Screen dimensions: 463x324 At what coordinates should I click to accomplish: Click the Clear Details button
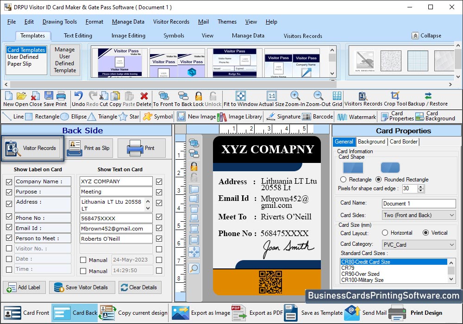pyautogui.click(x=140, y=287)
